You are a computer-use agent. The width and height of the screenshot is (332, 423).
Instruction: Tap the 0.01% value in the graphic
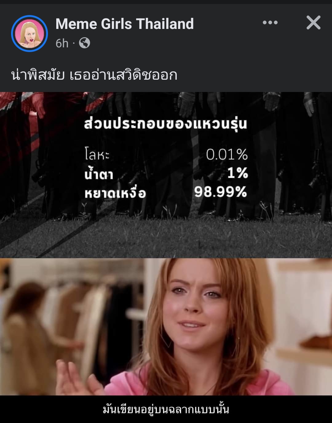(227, 154)
